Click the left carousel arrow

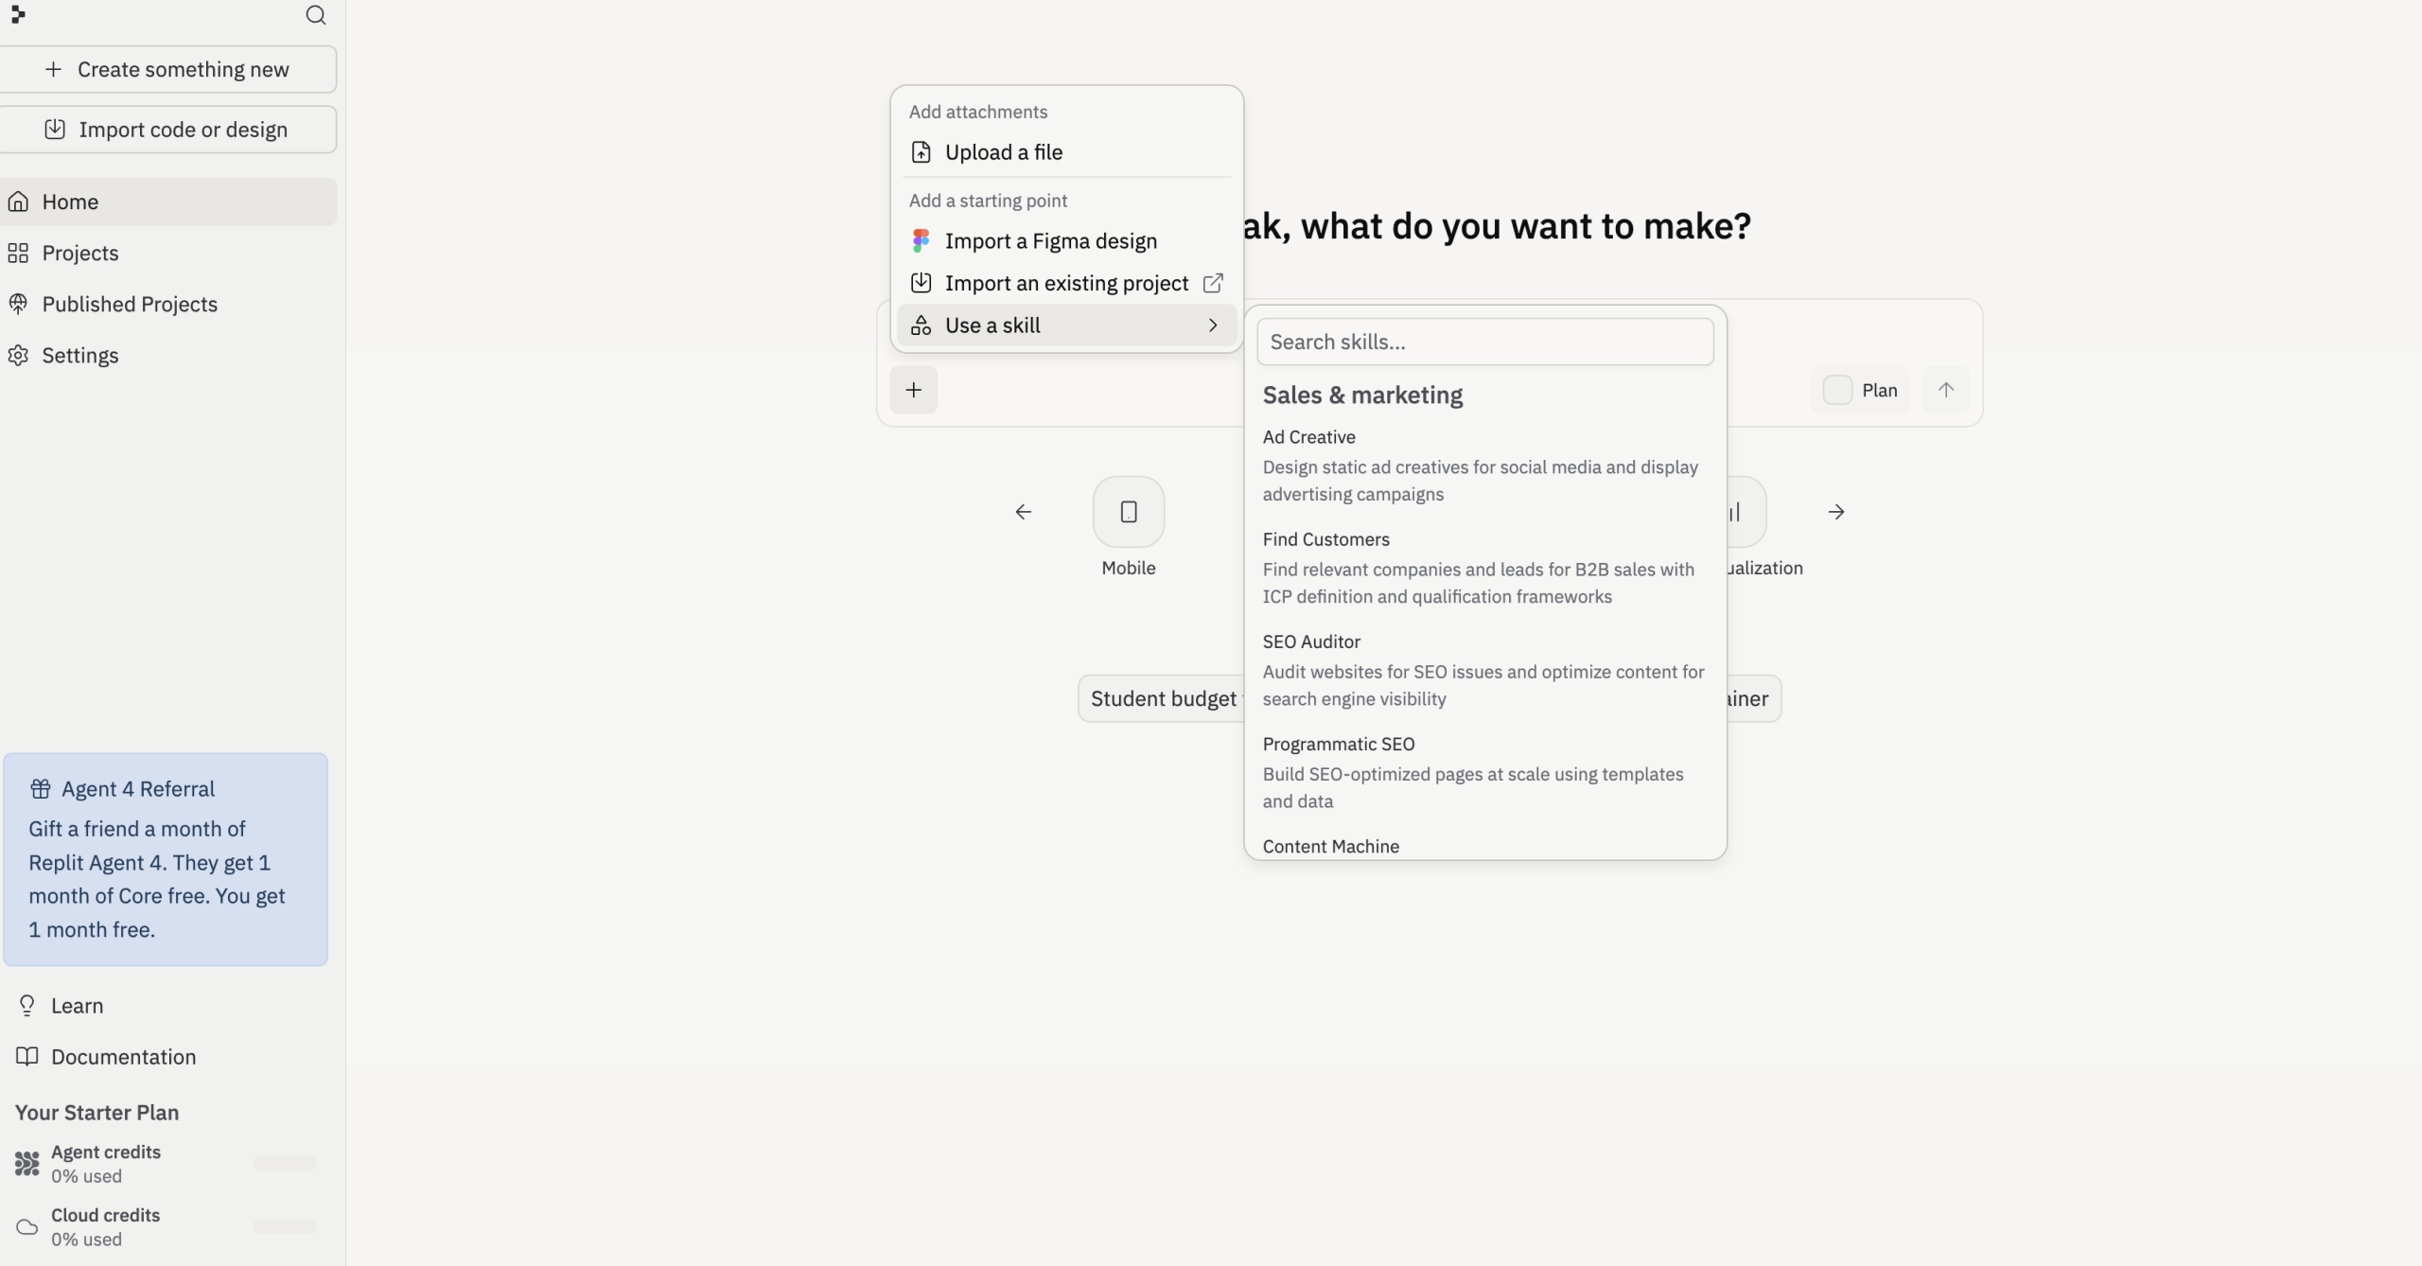[1023, 511]
